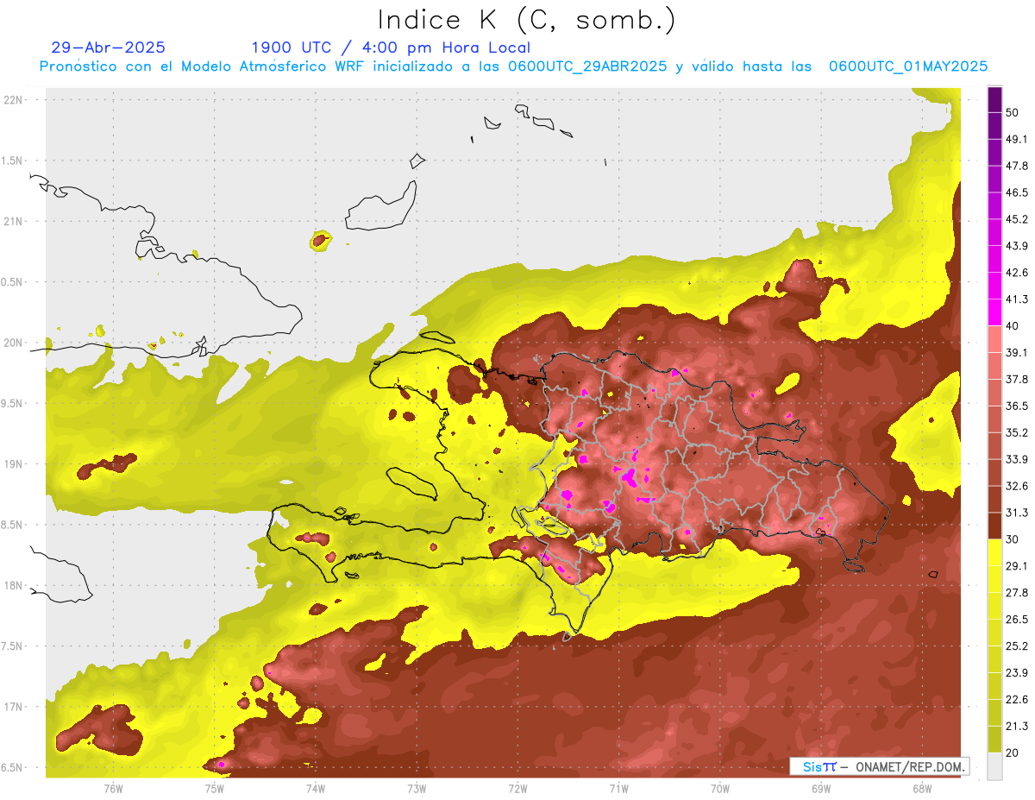
Task: Click the "1900 UTC / 4:00 pm Hora Local" time label
Action: pyautogui.click(x=391, y=47)
